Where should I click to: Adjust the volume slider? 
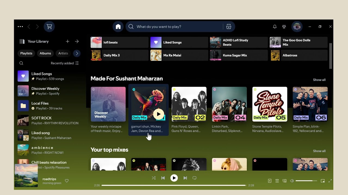point(306,181)
